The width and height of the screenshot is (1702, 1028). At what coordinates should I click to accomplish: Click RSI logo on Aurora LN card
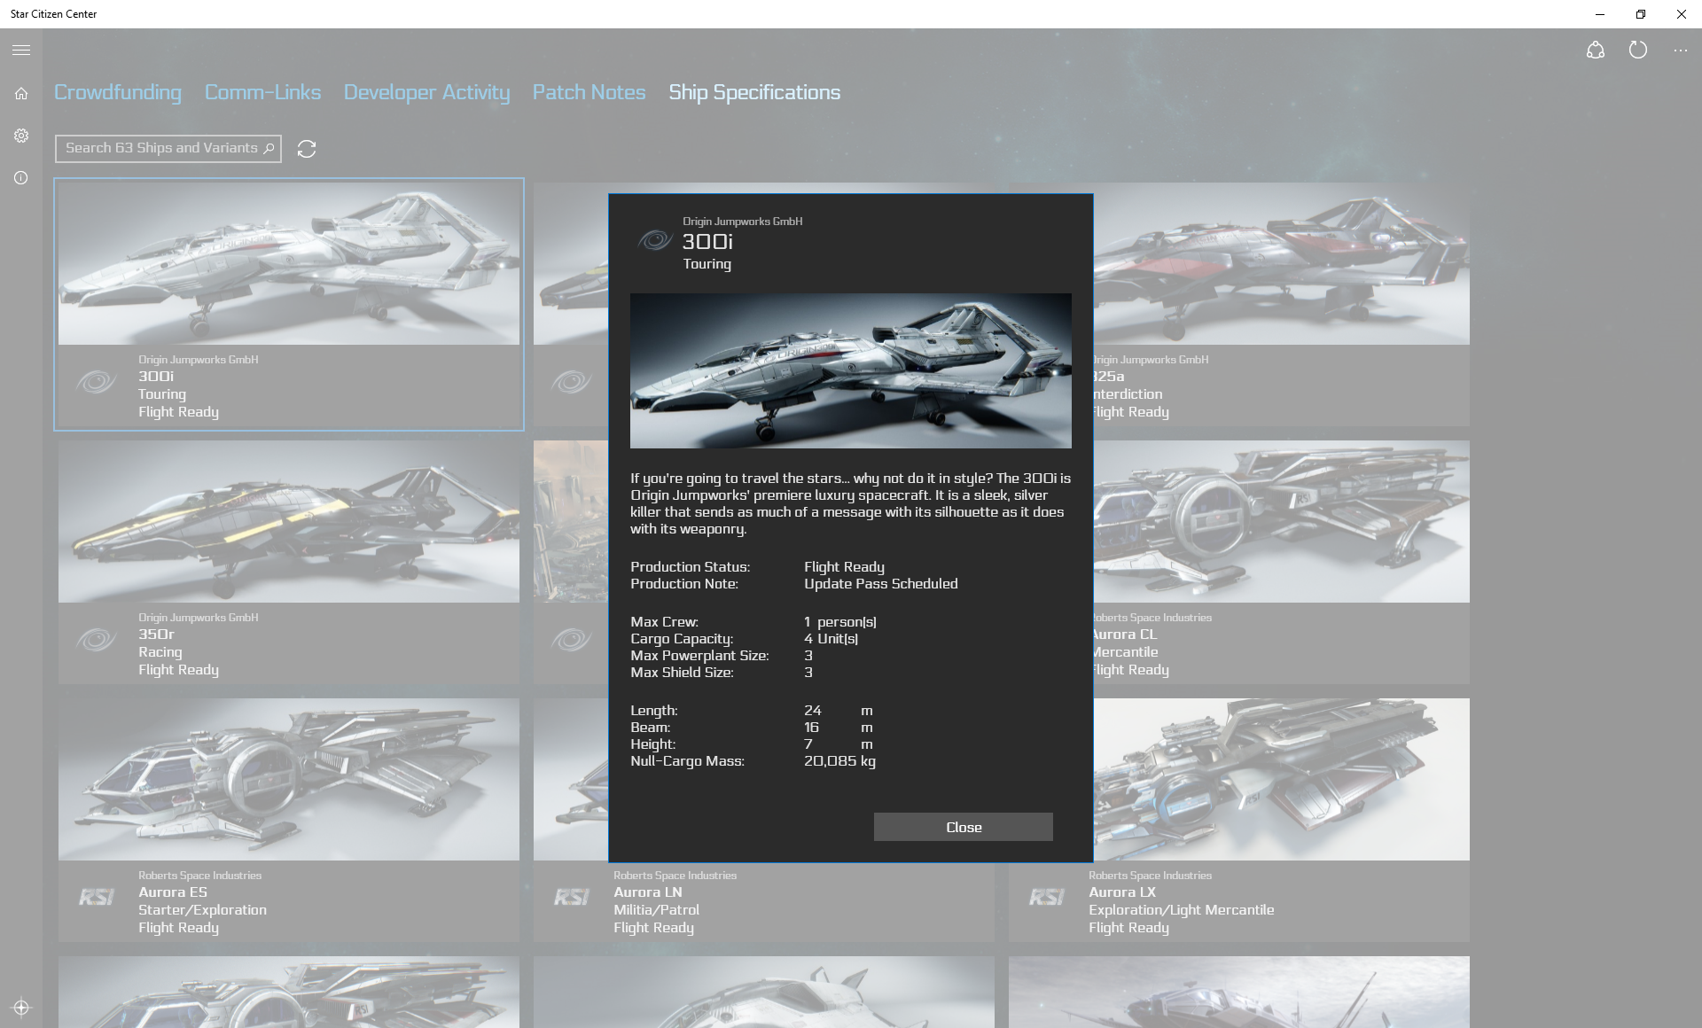572,898
